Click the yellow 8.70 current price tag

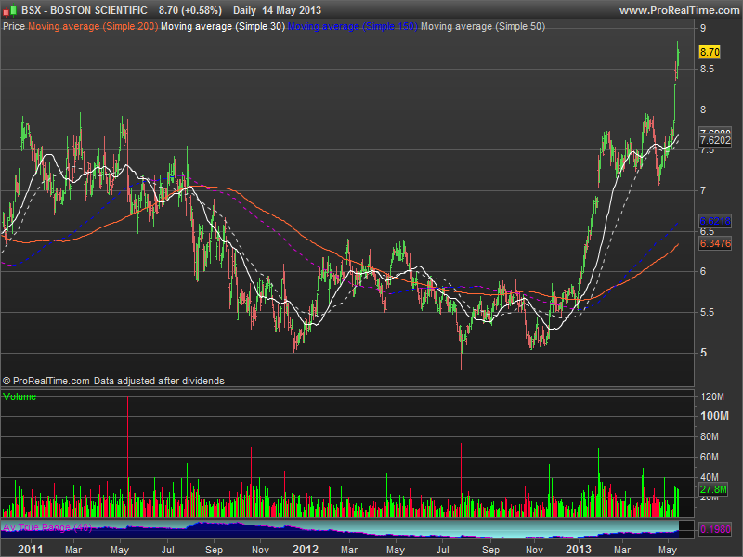click(x=710, y=52)
